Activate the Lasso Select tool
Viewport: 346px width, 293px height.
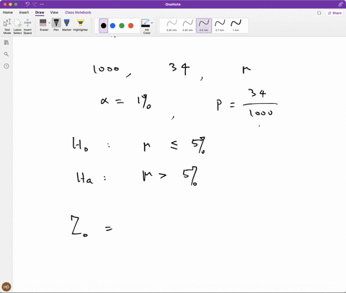point(17,26)
